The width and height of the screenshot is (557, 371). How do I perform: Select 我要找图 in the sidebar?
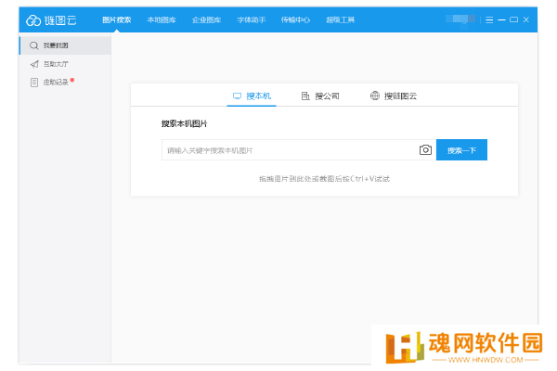tap(65, 45)
